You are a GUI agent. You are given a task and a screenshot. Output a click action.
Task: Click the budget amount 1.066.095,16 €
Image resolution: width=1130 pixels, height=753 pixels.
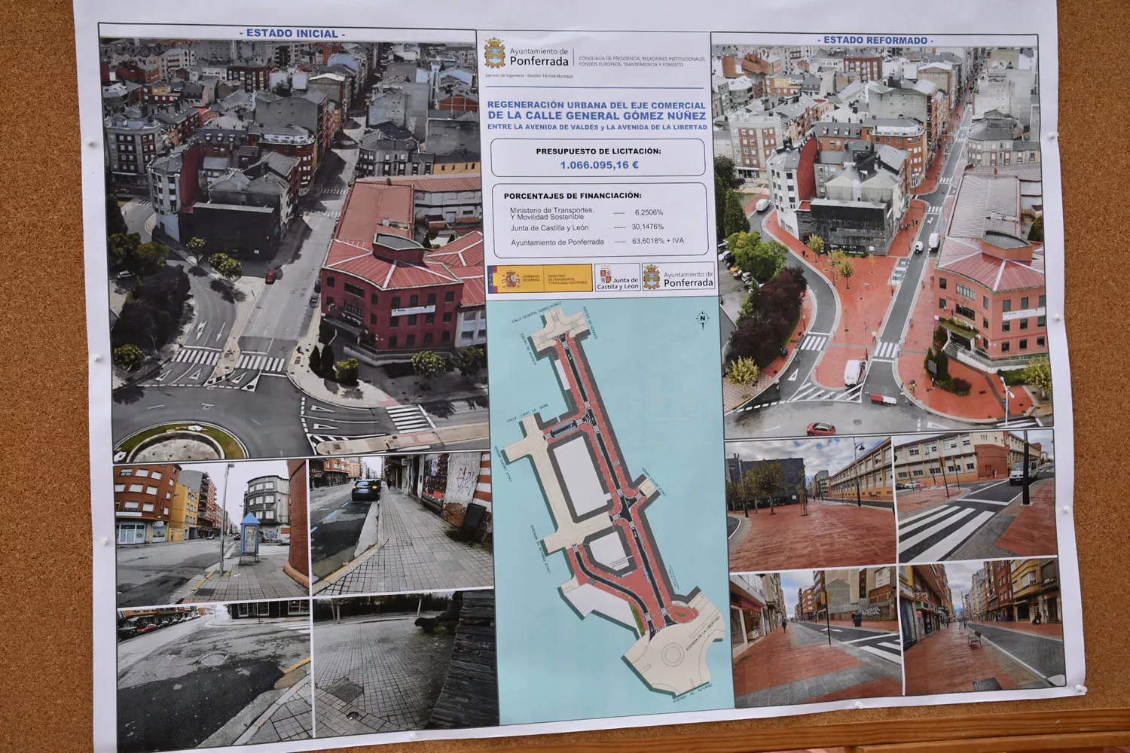point(599,165)
